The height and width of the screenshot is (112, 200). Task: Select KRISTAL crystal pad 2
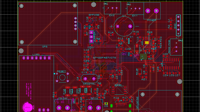pyautogui.click(x=85, y=79)
